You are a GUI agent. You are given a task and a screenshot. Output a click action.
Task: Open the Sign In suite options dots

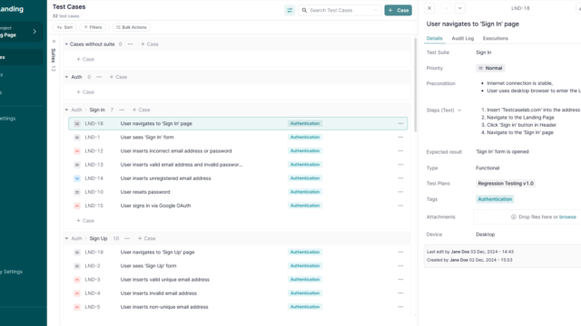click(x=122, y=110)
